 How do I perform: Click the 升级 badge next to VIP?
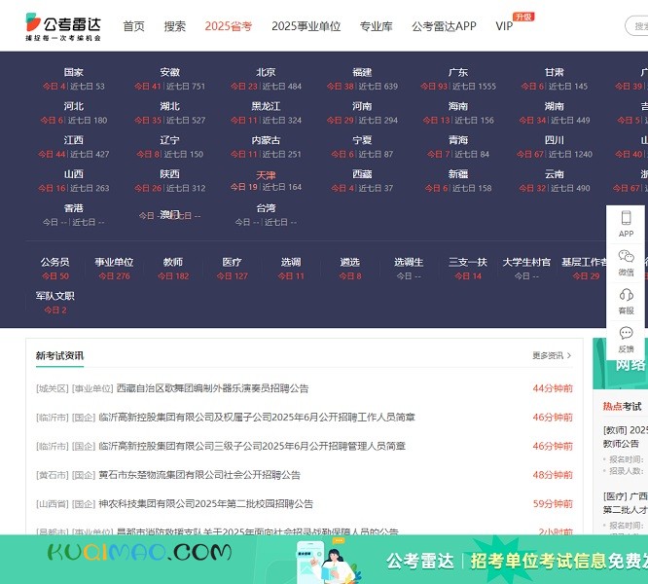(x=523, y=17)
